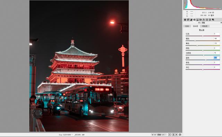Image resolution: width=222 pixels, height=137 pixels.
Task: Go to previous image arrow
Action: click(153, 135)
